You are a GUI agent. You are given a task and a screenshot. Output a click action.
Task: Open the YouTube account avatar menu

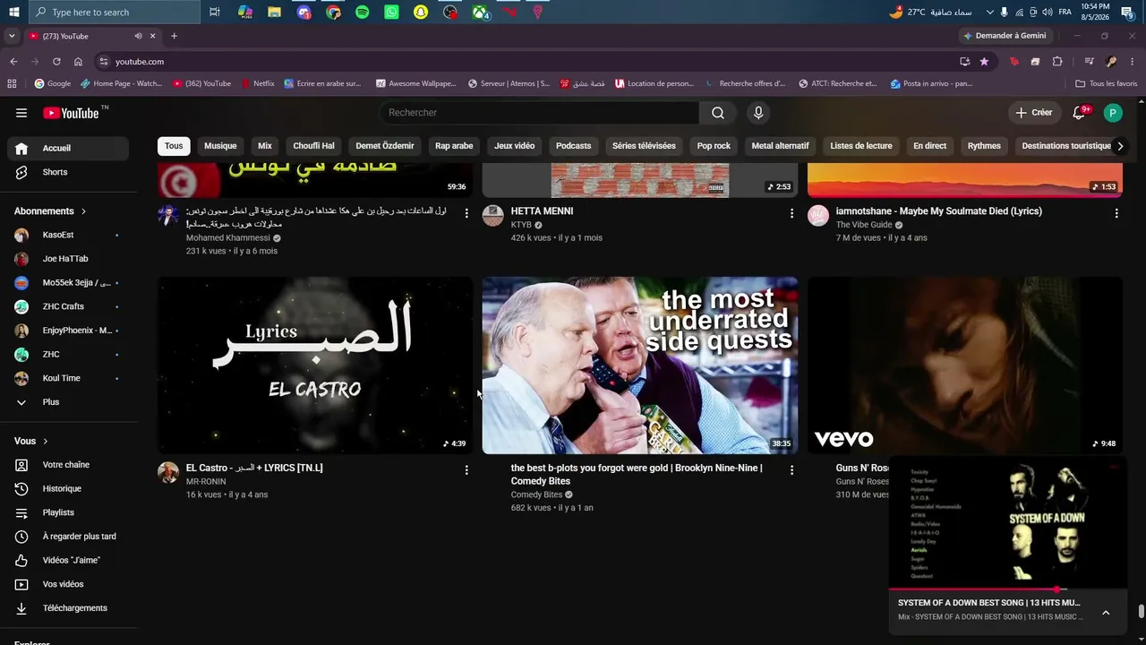(1113, 113)
